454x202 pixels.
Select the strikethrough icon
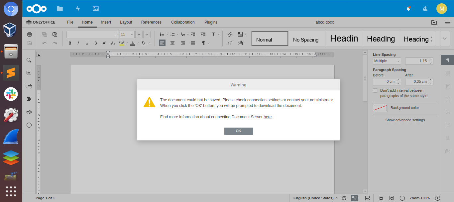tap(95, 43)
